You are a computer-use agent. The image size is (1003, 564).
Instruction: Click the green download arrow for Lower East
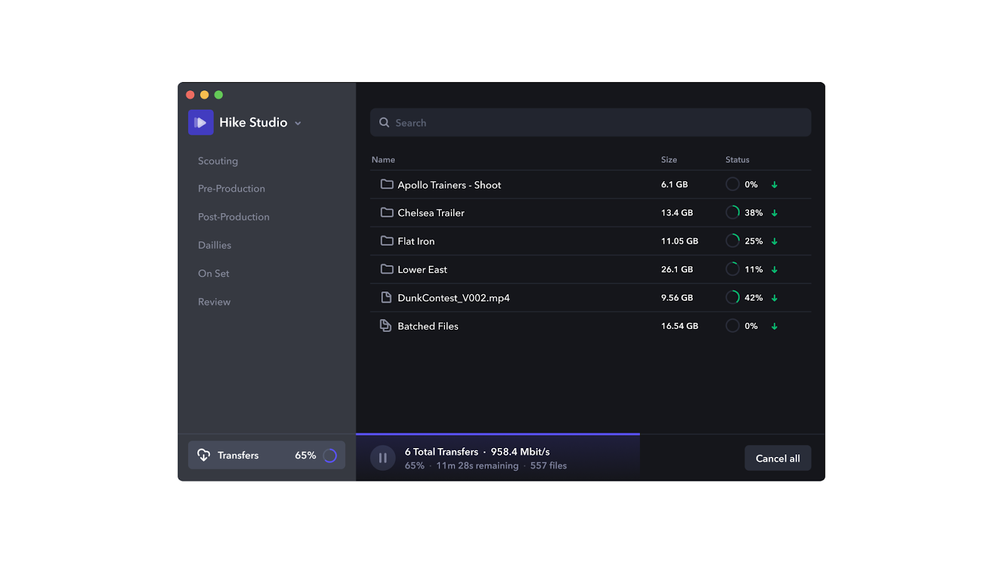pyautogui.click(x=774, y=269)
